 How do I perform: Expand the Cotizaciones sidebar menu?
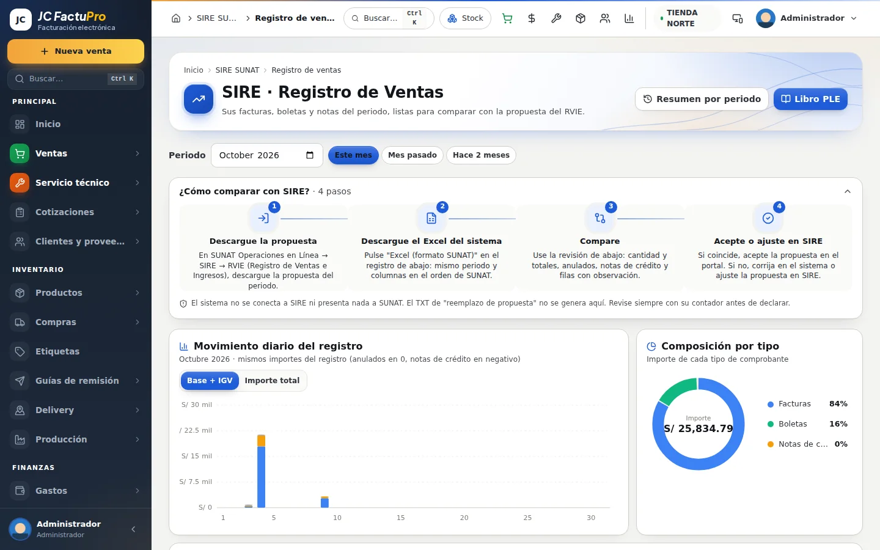(76, 212)
